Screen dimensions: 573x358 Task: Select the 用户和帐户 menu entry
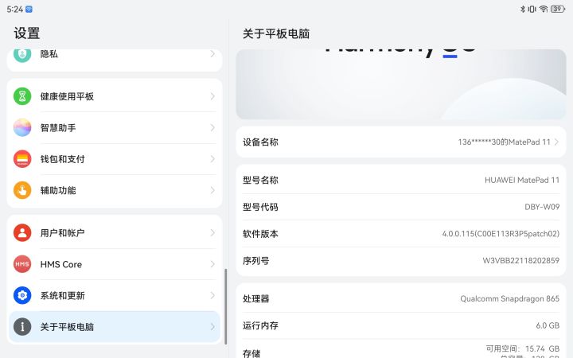pos(115,232)
